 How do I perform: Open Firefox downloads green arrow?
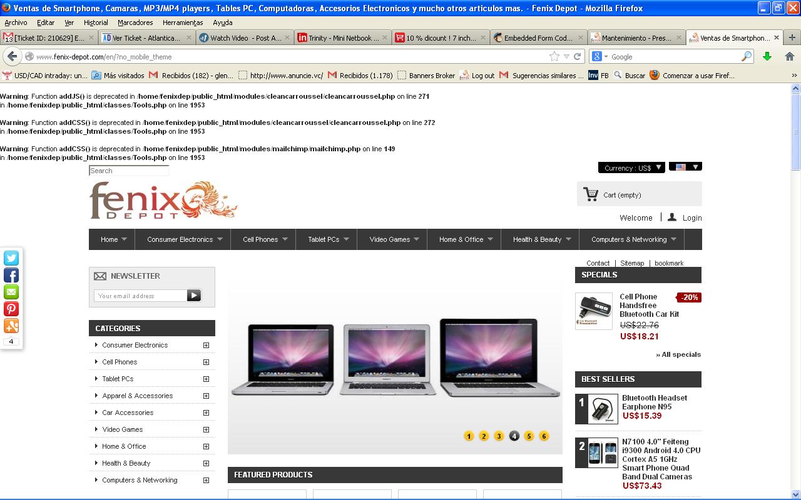click(767, 56)
